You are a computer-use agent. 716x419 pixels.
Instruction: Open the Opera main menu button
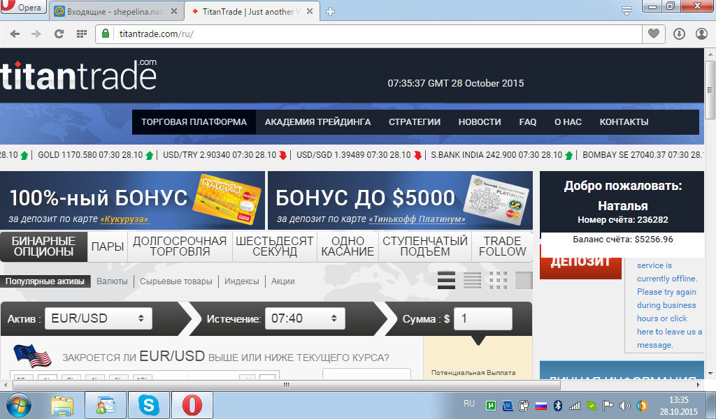(x=22, y=9)
